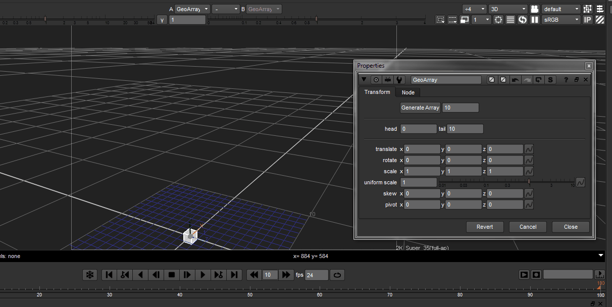Open the help question-mark icon in properties panel
The image size is (612, 307).
tap(566, 79)
